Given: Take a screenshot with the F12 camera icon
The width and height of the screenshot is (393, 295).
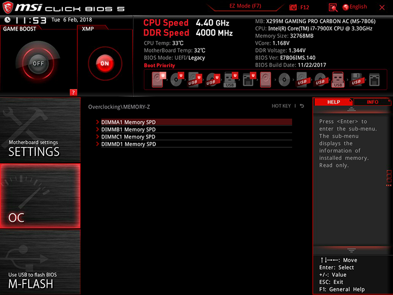Looking at the screenshot, I should click(293, 7).
